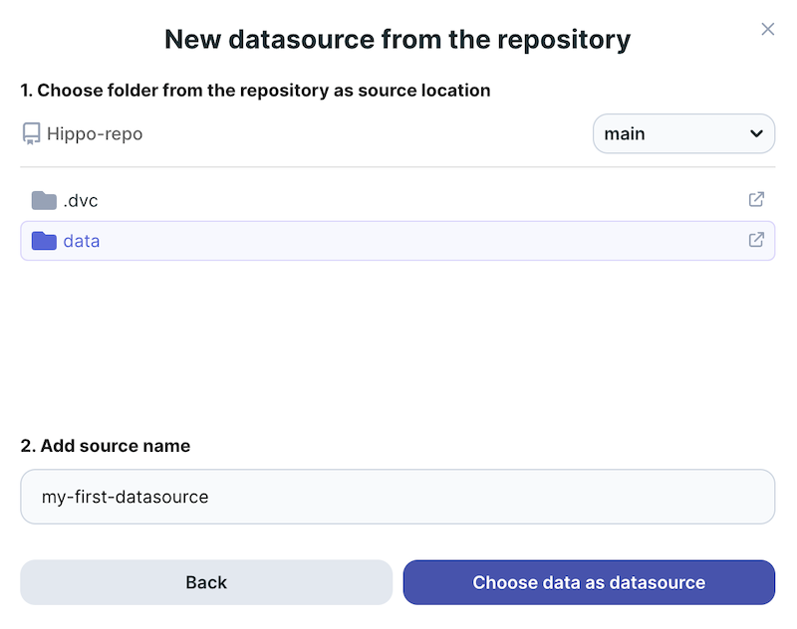Click the middle of the highlighted data row

pos(398,241)
